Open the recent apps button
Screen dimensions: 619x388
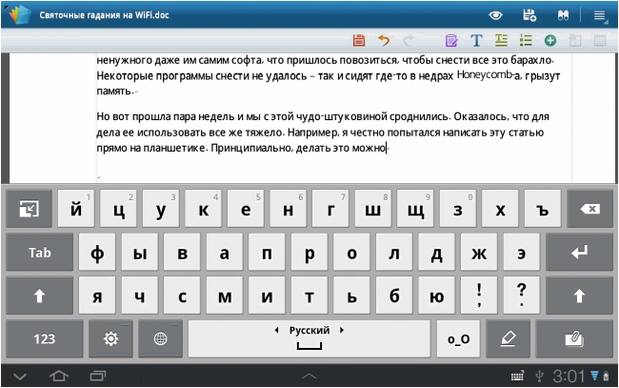click(97, 376)
